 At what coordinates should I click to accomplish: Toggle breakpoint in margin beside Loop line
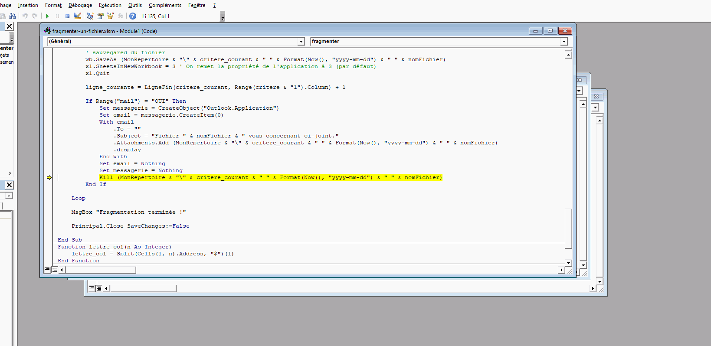(48, 198)
